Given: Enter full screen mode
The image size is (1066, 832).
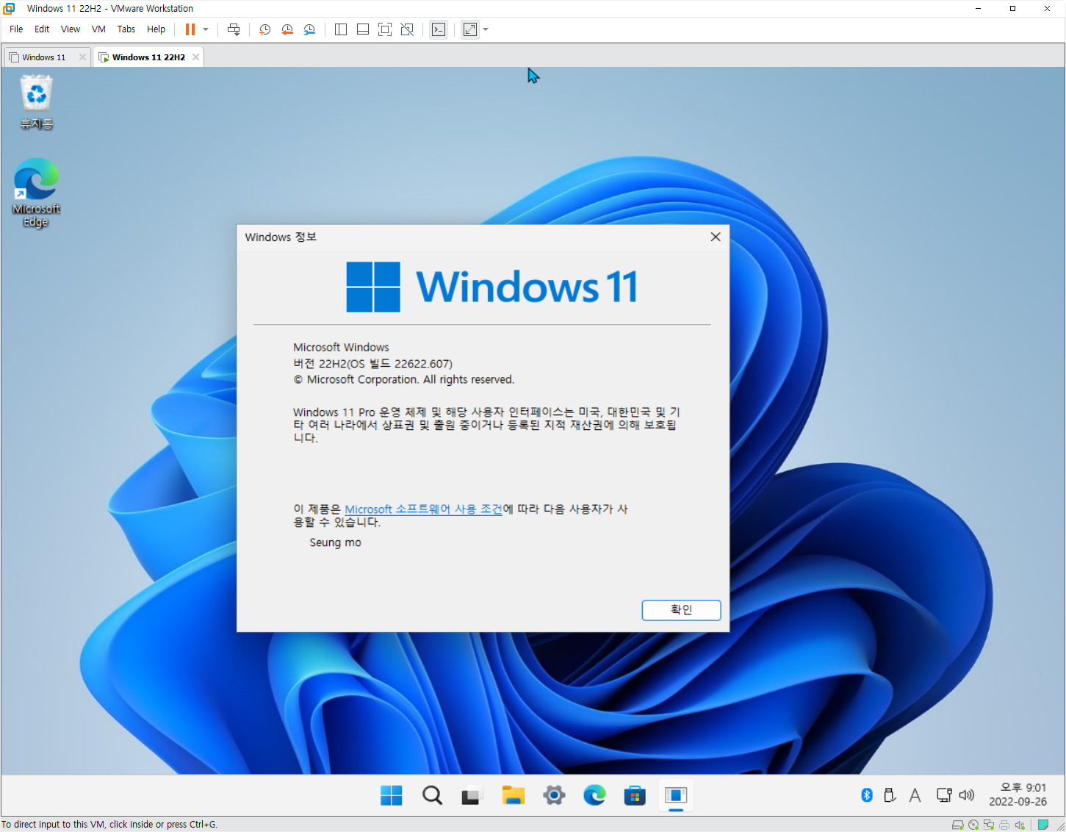Looking at the screenshot, I should click(385, 29).
